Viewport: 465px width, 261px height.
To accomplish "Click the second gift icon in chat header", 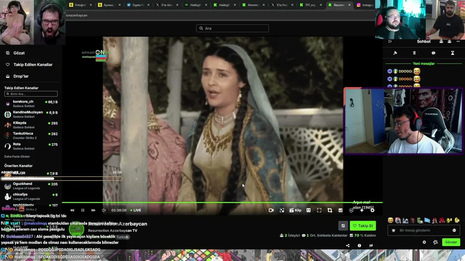I will [x=449, y=41].
